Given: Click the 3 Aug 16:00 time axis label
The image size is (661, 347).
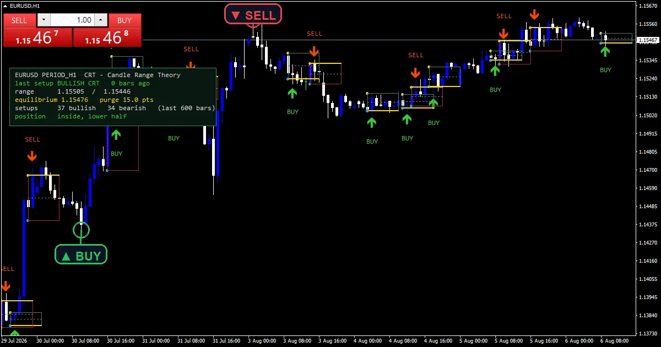Looking at the screenshot, I should point(332,341).
